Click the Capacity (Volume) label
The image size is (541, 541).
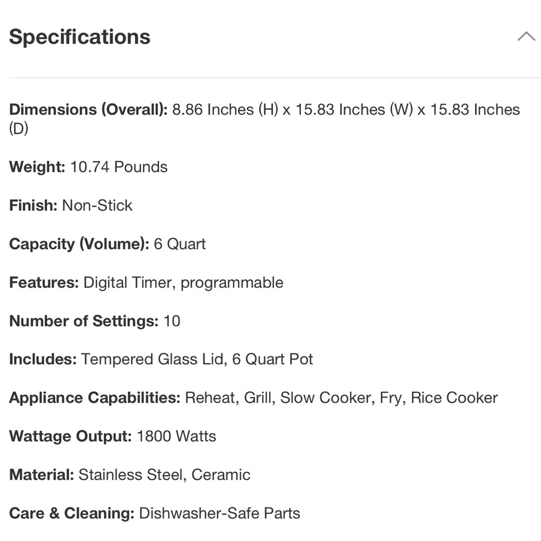coord(79,244)
